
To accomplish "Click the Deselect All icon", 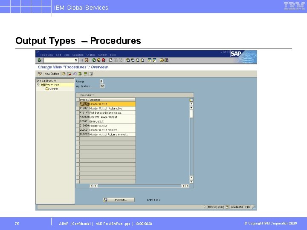I will (x=91, y=74).
